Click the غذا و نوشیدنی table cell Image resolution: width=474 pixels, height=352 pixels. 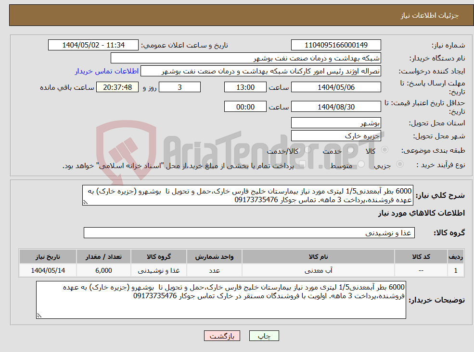(x=159, y=270)
